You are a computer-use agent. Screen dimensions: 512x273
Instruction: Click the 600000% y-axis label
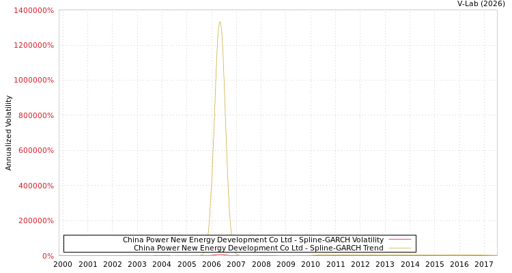pyautogui.click(x=36, y=151)
